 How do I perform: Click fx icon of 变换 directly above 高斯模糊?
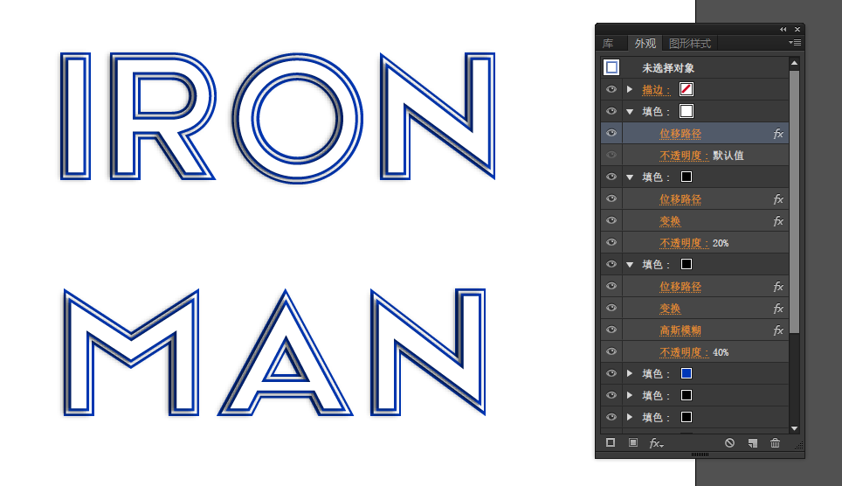778,308
